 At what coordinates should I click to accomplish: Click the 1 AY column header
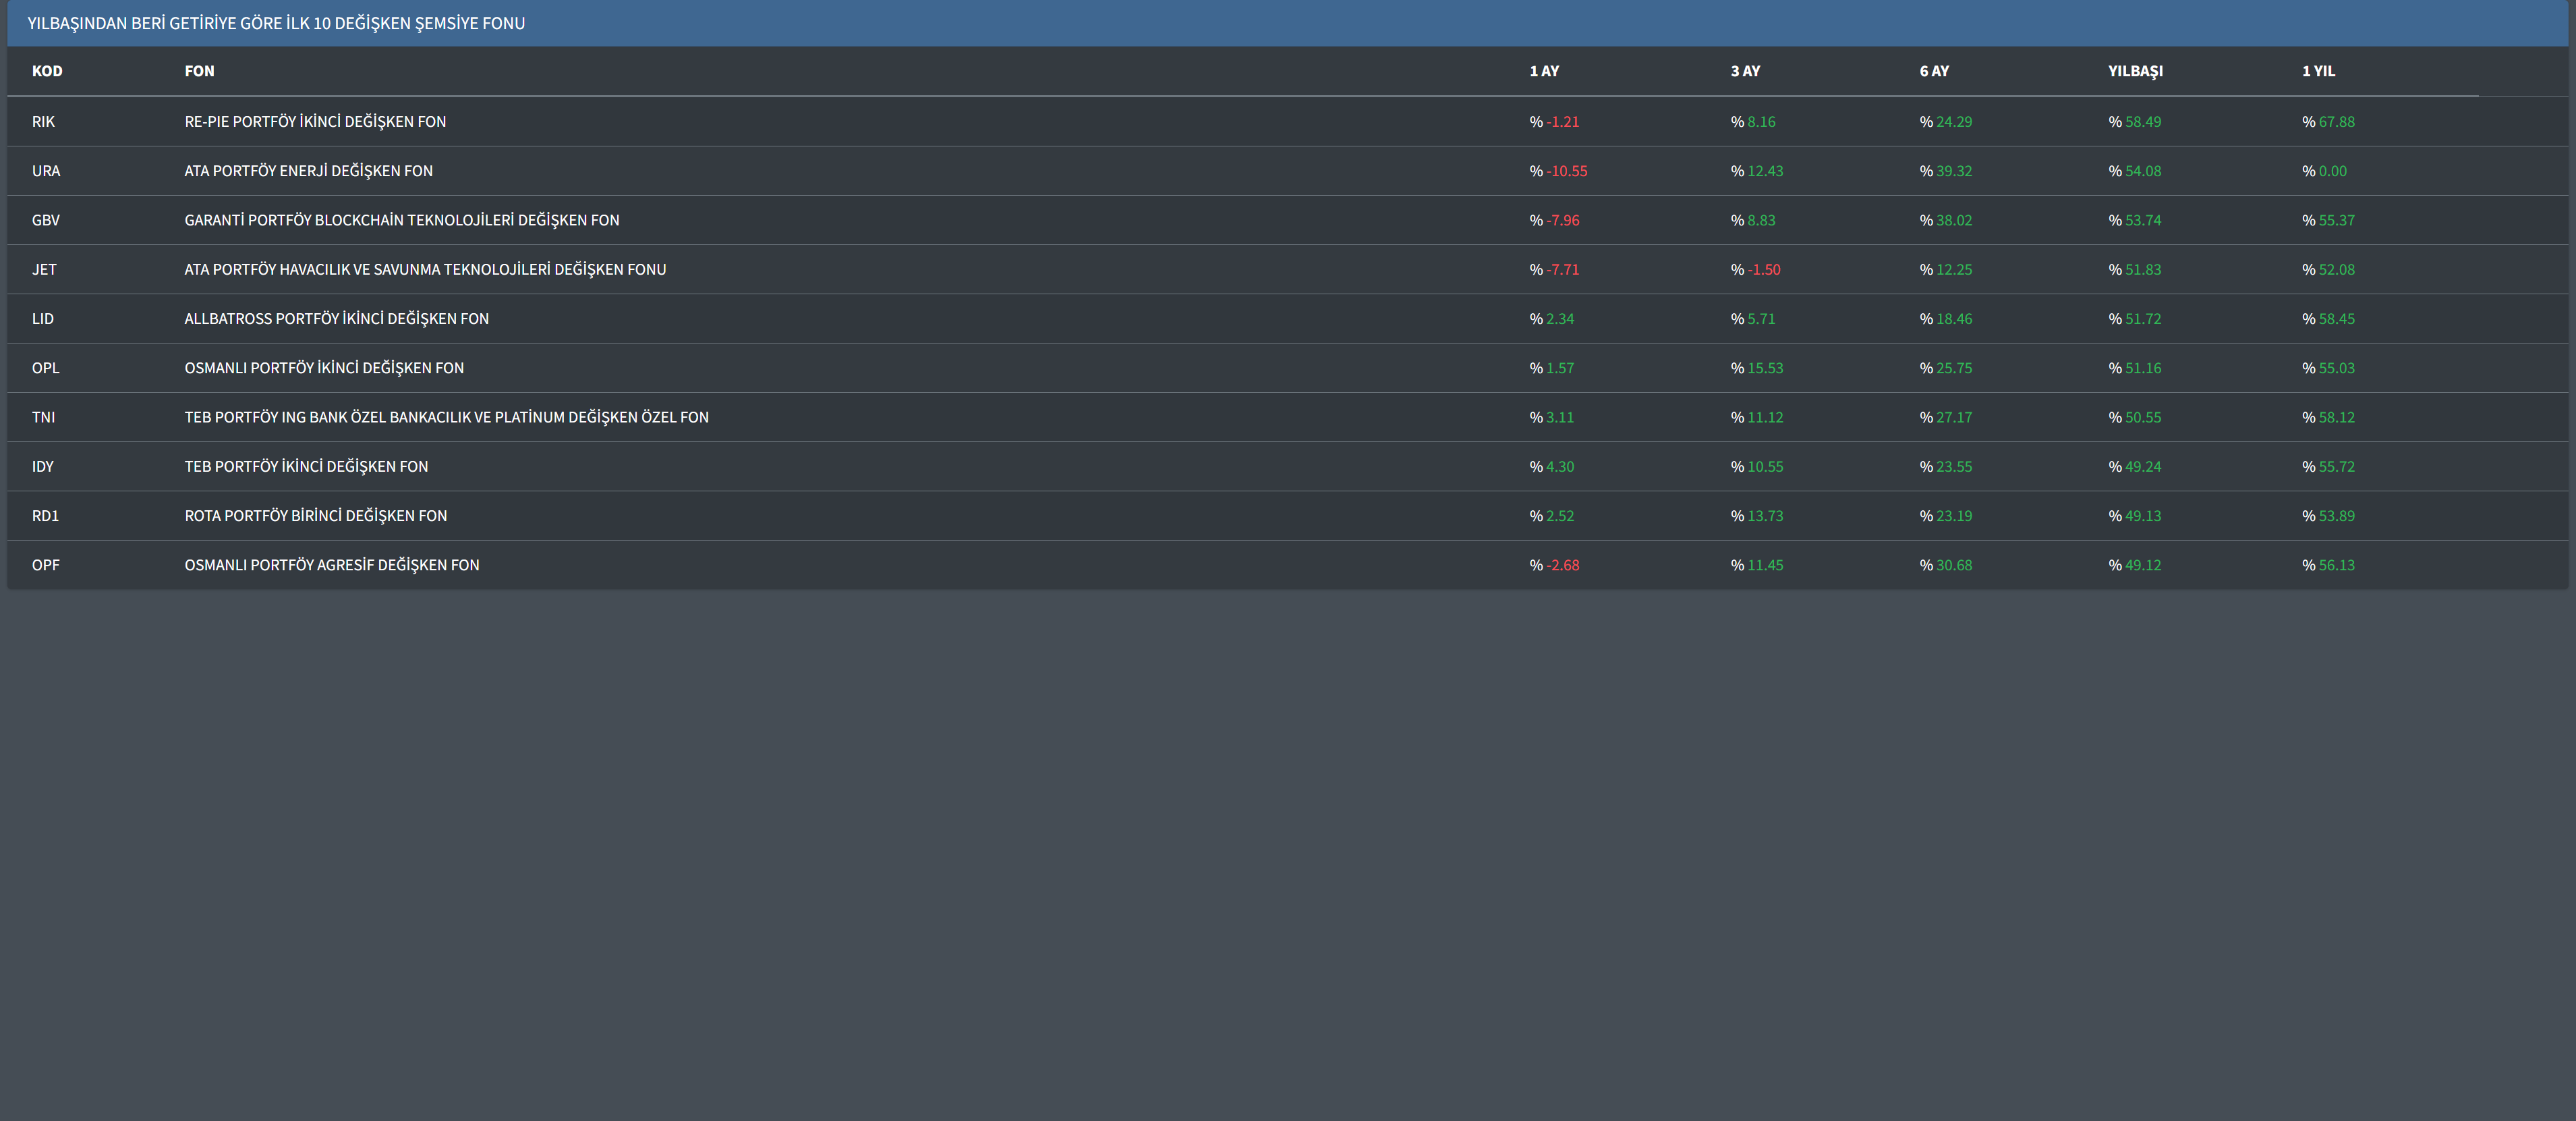coord(1544,71)
